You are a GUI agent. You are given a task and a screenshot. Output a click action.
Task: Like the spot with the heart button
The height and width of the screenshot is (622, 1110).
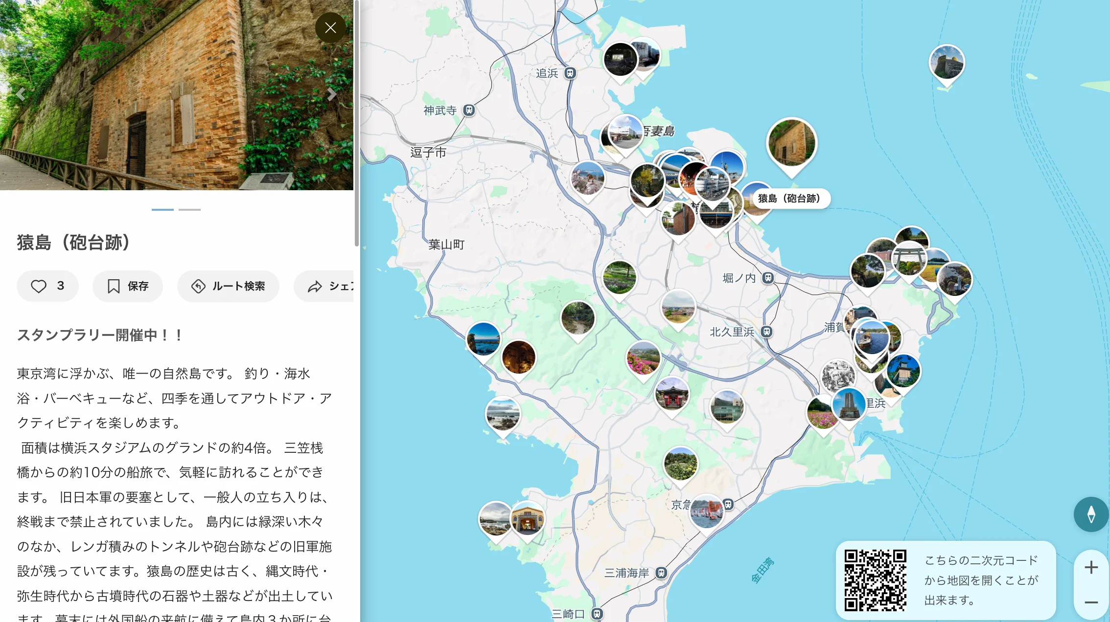47,286
